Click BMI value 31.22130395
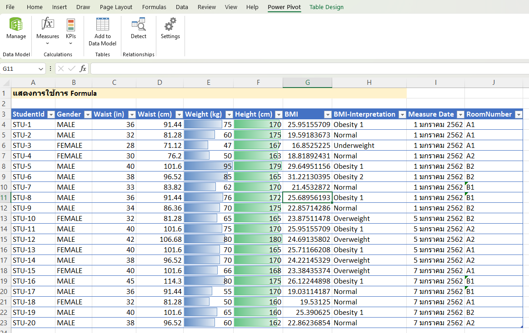Image resolution: width=529 pixels, height=333 pixels. (x=307, y=177)
